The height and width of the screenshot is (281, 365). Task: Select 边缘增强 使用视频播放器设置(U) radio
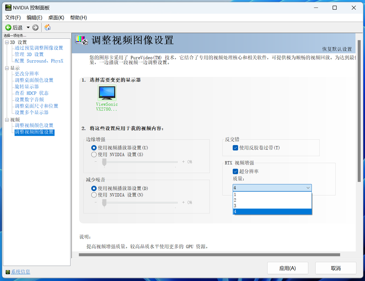pos(94,148)
